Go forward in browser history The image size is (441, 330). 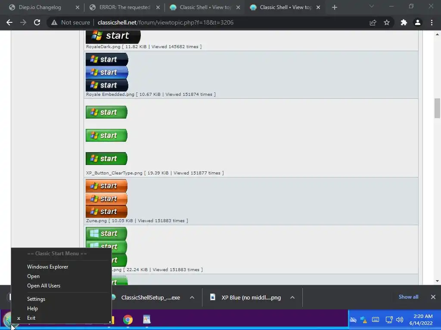click(23, 22)
